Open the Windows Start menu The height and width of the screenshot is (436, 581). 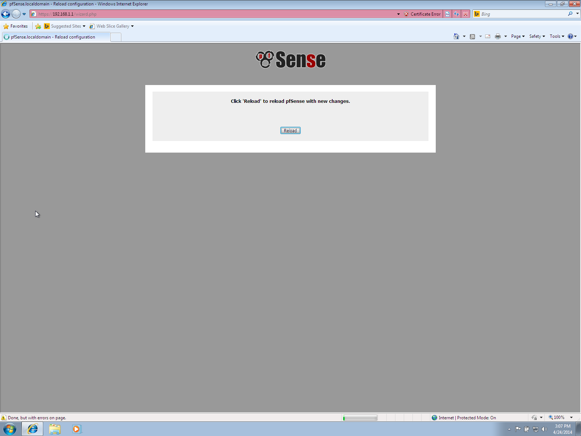click(9, 429)
